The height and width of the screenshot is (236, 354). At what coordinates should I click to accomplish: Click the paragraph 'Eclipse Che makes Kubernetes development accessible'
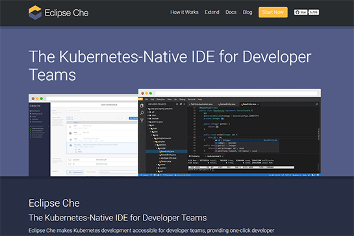click(151, 231)
